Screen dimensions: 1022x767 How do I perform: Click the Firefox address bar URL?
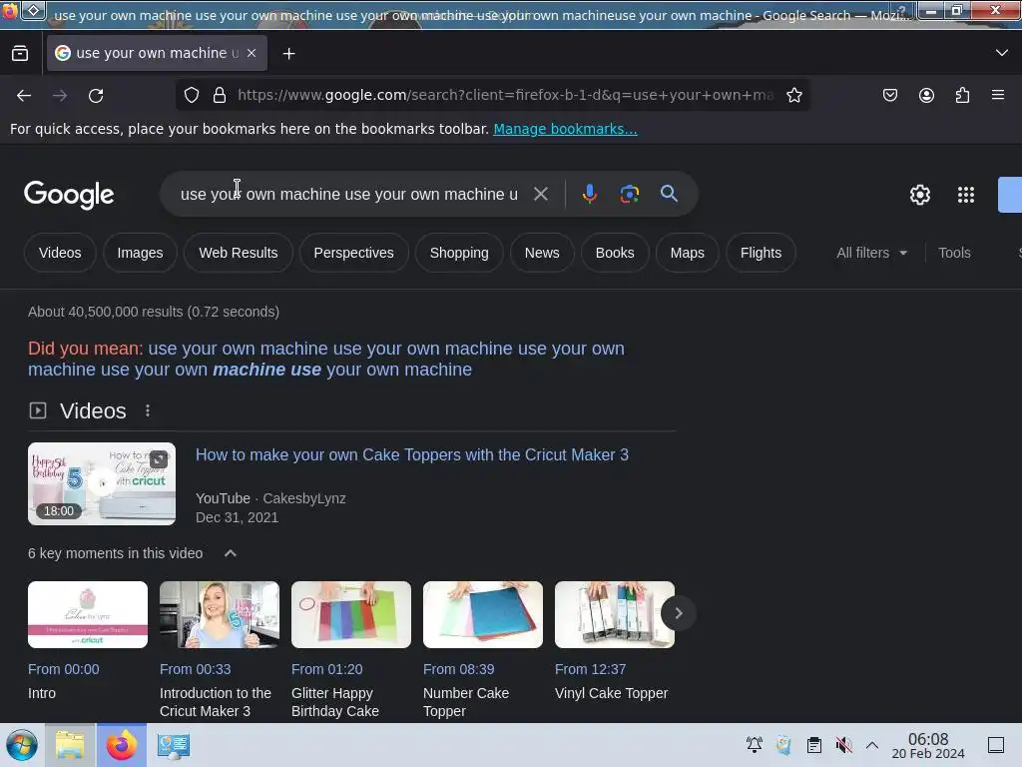505,95
